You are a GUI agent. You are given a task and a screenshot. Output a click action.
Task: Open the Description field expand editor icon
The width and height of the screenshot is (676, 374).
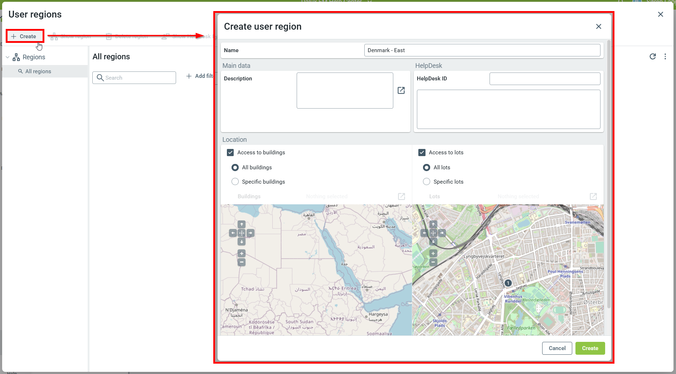pos(401,90)
